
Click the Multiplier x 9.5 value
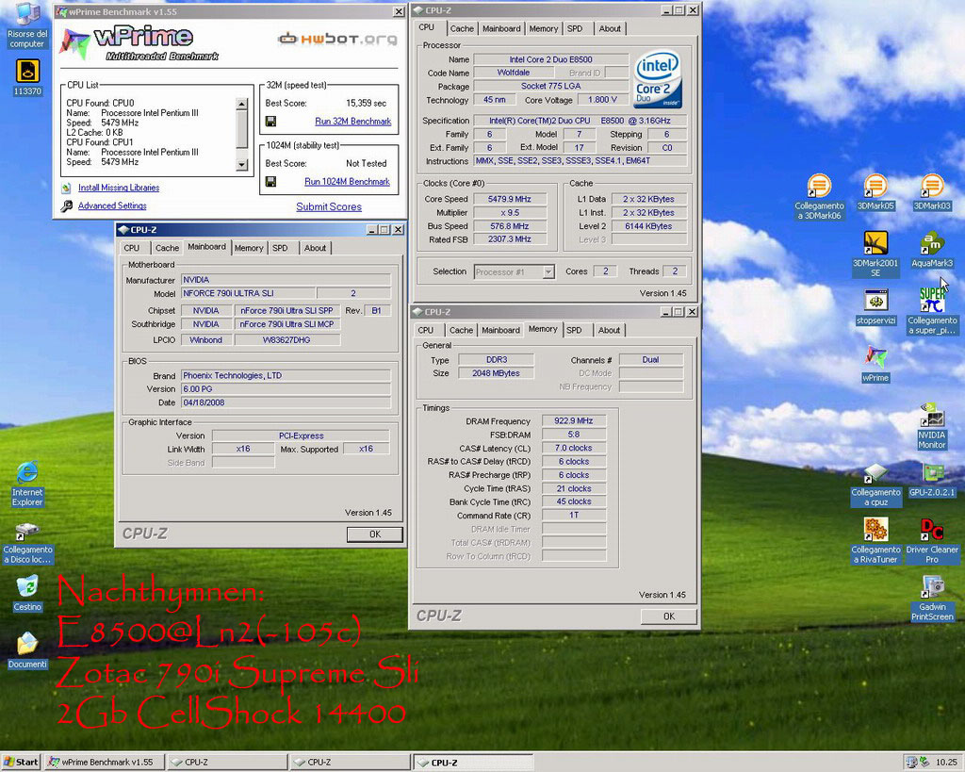click(x=510, y=212)
